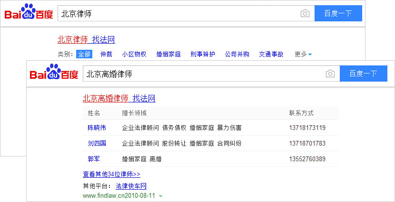Click 陈晓伟's expertise text 企业法律顾问 债务债权
The width and height of the screenshot is (395, 202).
154,128
